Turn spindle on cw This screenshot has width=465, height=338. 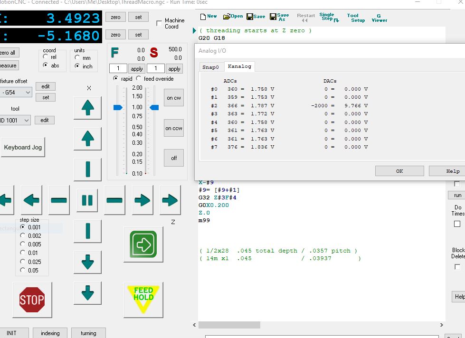[x=173, y=98]
